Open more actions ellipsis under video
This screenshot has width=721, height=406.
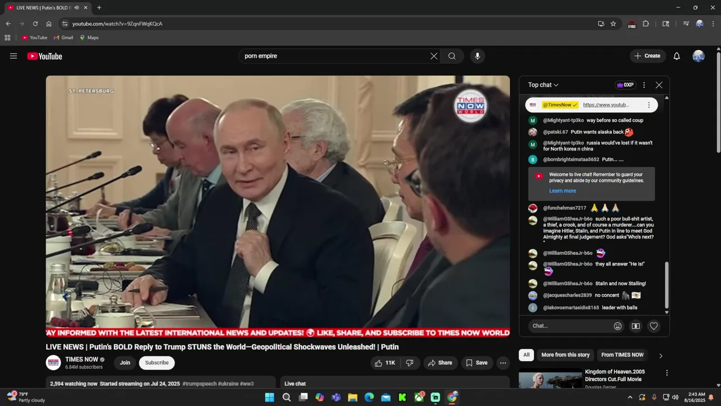(503, 363)
